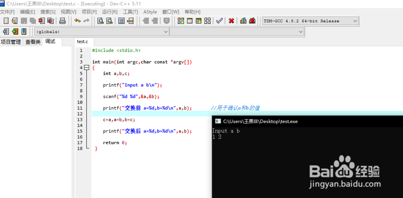Screen dimensions: 403x198
Task: Open 编辑[E] menu
Action: (x=27, y=12)
